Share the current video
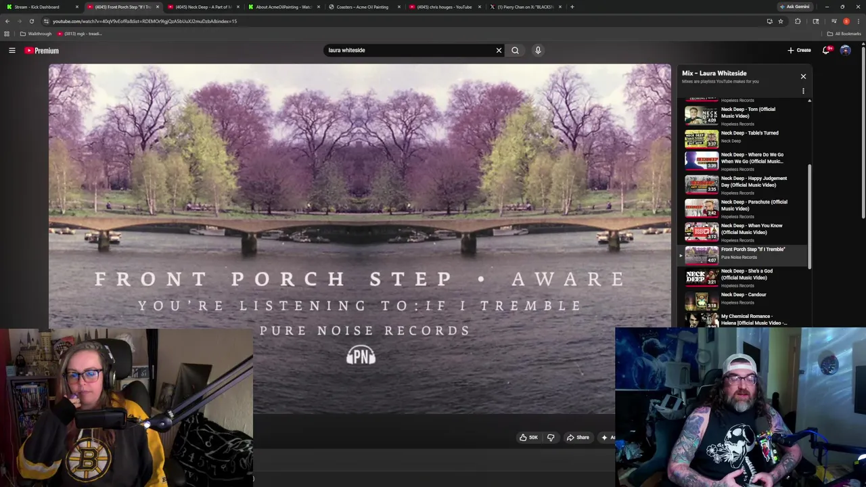 tap(578, 438)
